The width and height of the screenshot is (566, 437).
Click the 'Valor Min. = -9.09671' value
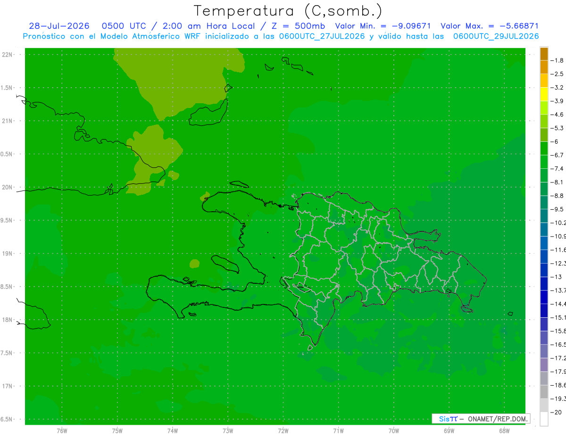click(383, 26)
